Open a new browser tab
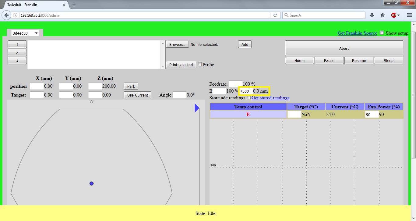 74,5
